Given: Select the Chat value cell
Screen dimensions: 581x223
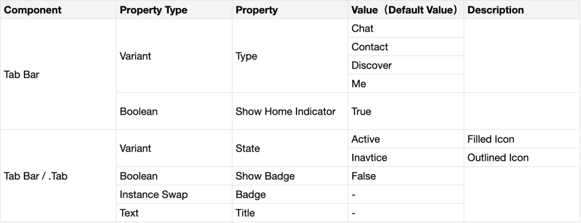Looking at the screenshot, I should (406, 28).
